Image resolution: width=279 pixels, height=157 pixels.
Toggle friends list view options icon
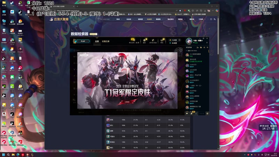(204, 47)
